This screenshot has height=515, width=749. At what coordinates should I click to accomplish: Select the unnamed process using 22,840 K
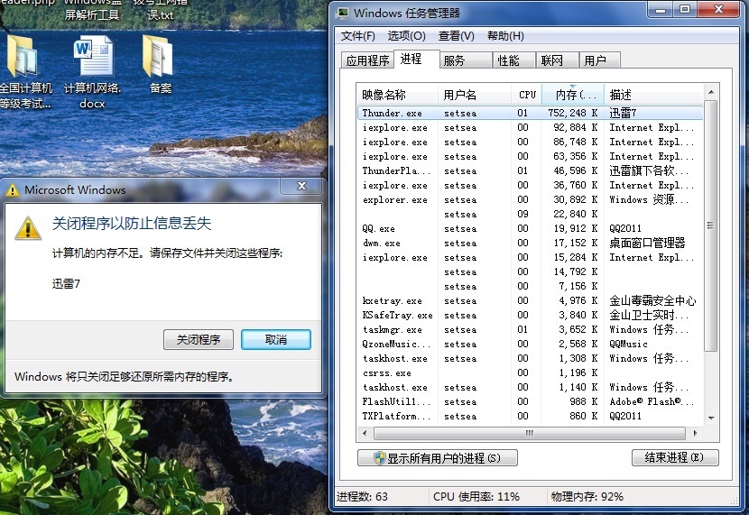tap(530, 214)
